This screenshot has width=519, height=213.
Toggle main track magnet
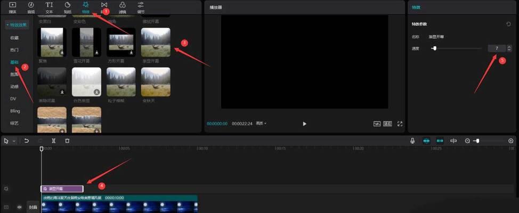click(x=426, y=141)
